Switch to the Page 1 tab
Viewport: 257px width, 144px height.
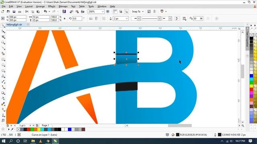click(45, 125)
